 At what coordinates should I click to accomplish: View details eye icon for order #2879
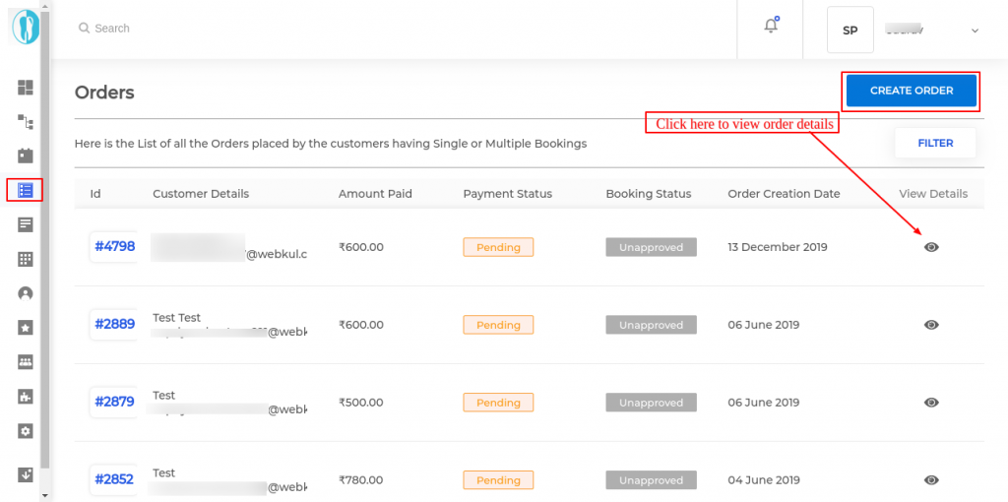coord(931,403)
